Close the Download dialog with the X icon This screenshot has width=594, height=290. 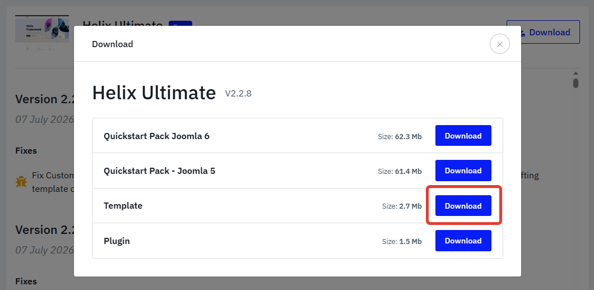pos(500,44)
